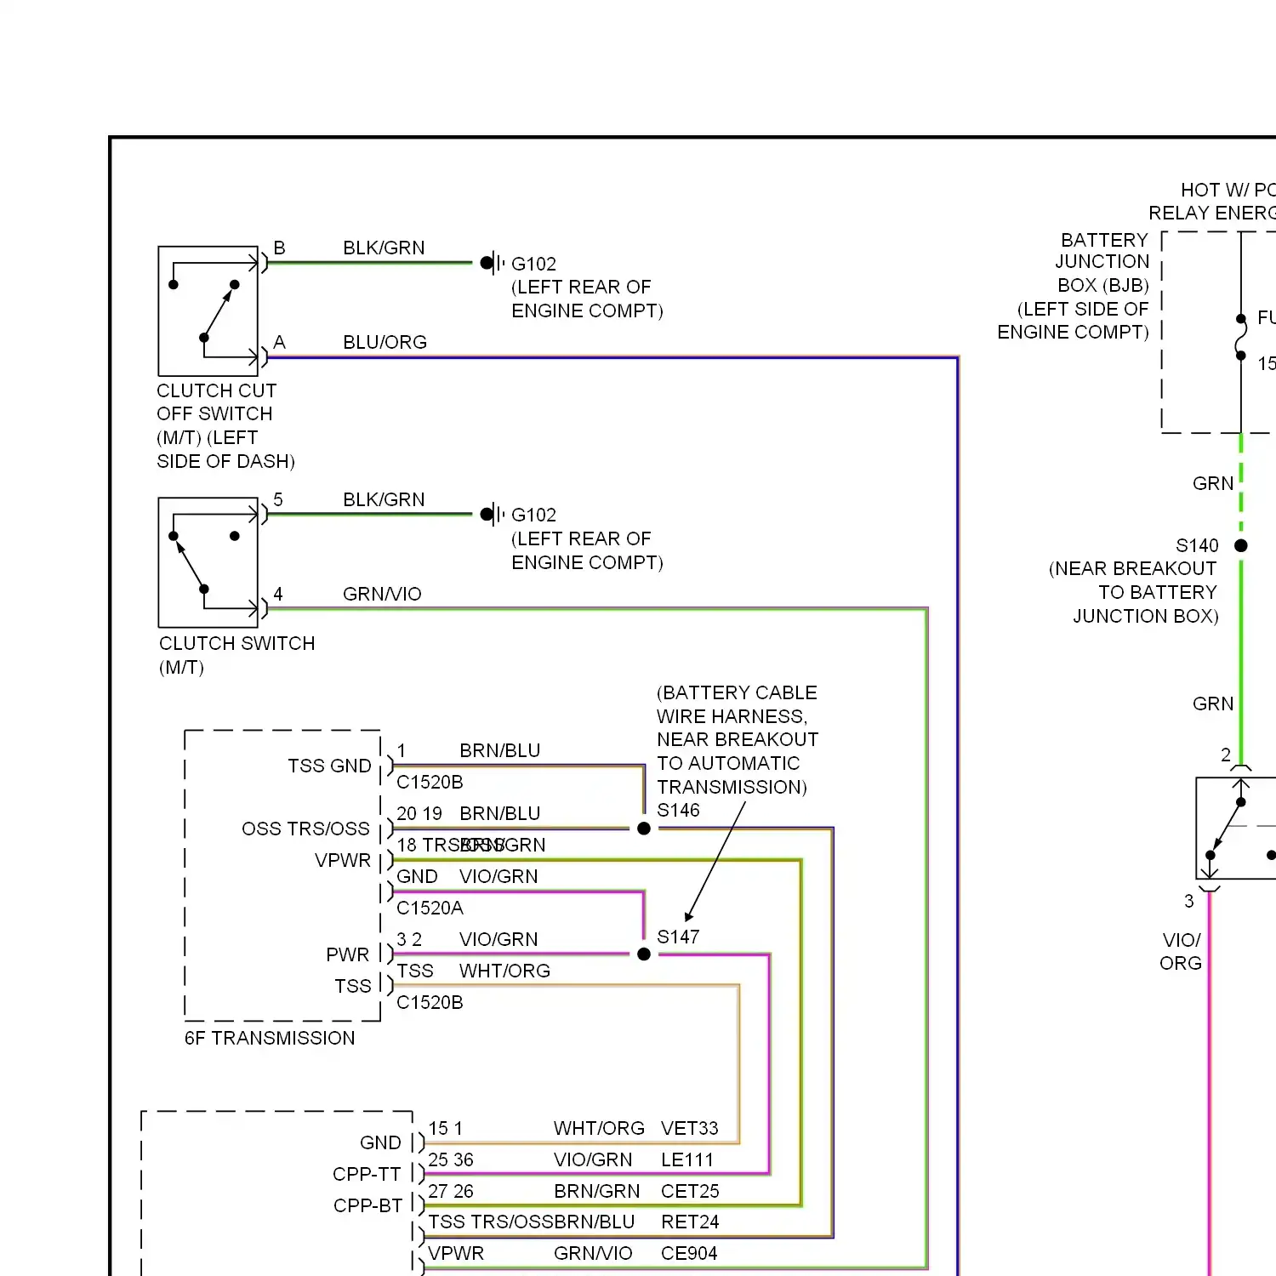Select ground symbol on pin B BLK/GRN wire
The width and height of the screenshot is (1276, 1276).
click(x=492, y=263)
